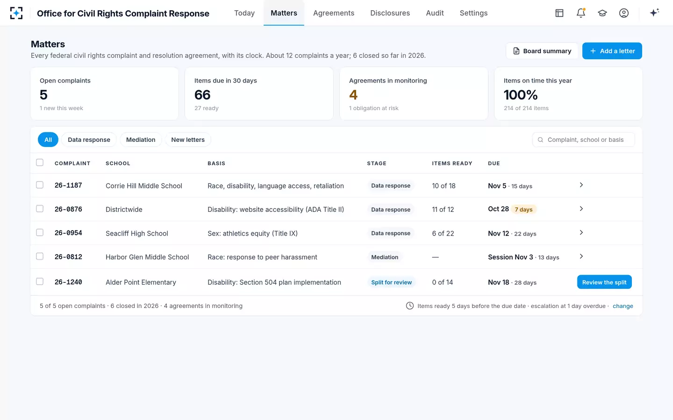This screenshot has width=673, height=420.
Task: Select the All filter chip
Action: 48,140
